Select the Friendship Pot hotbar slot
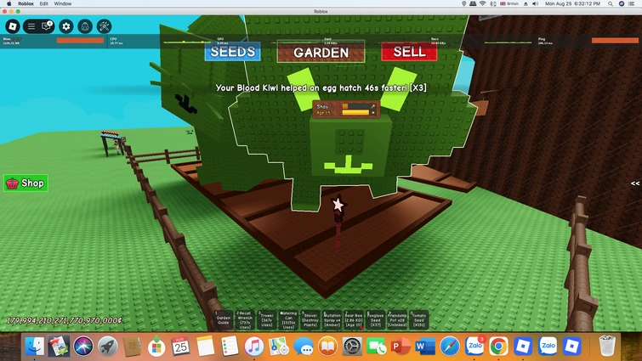Image resolution: width=642 pixels, height=361 pixels. (397, 319)
